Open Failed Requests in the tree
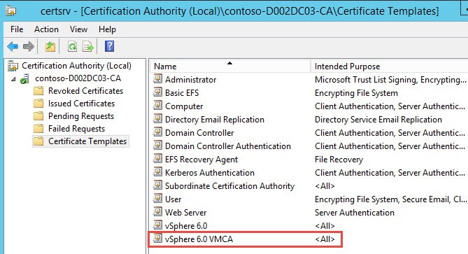 click(77, 129)
